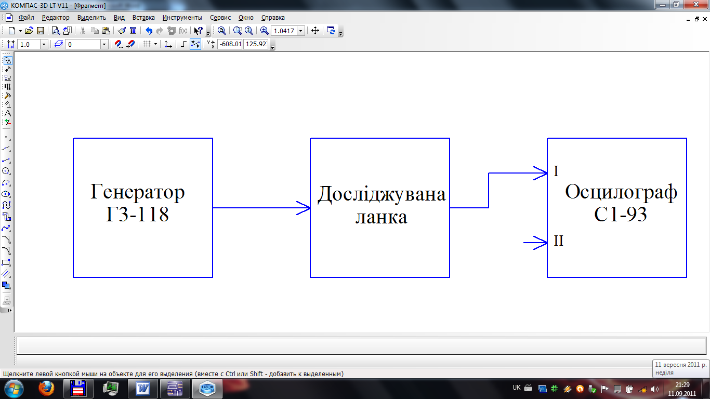Open the print preview icon
The width and height of the screenshot is (710, 399).
pos(56,31)
